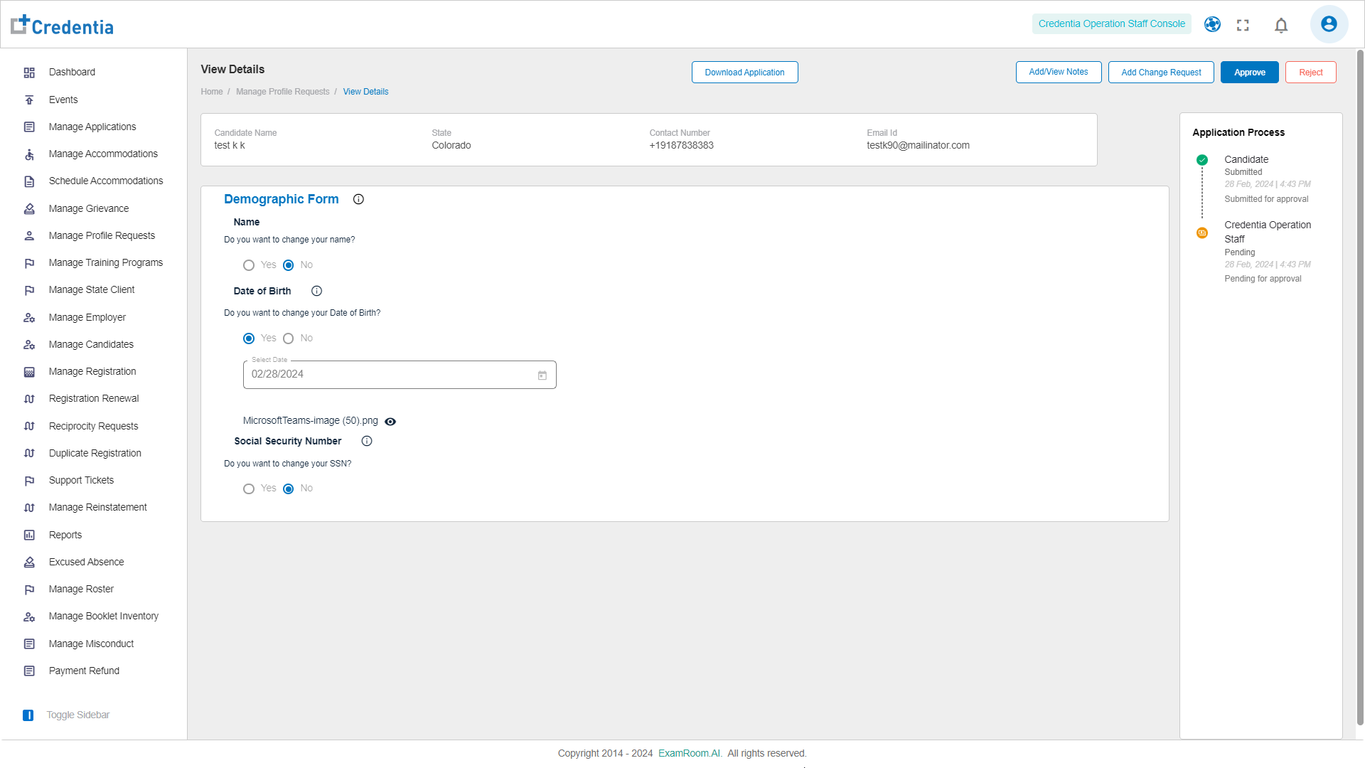
Task: Select Yes for changing your SSN
Action: point(249,489)
